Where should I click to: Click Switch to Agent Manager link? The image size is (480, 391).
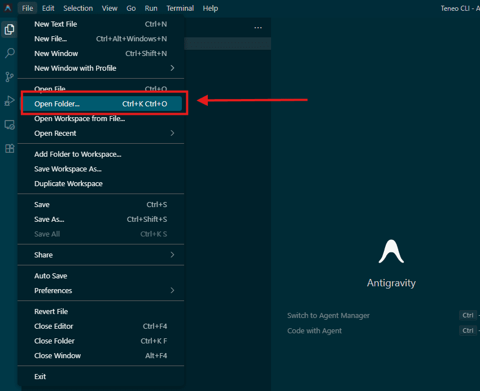pyautogui.click(x=328, y=315)
